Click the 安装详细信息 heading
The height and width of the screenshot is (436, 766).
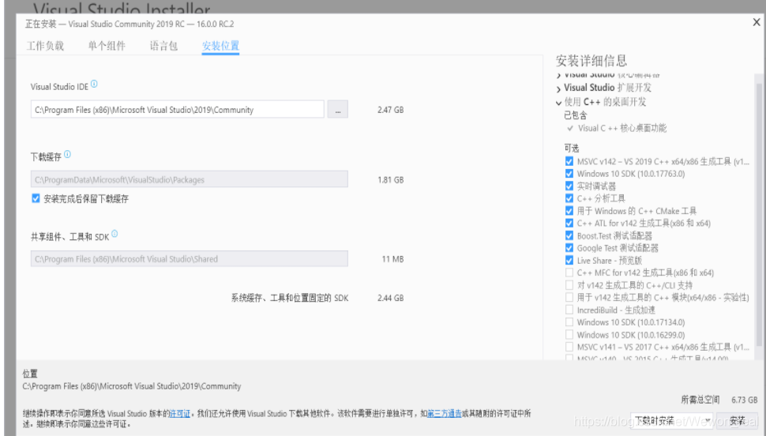pyautogui.click(x=591, y=61)
